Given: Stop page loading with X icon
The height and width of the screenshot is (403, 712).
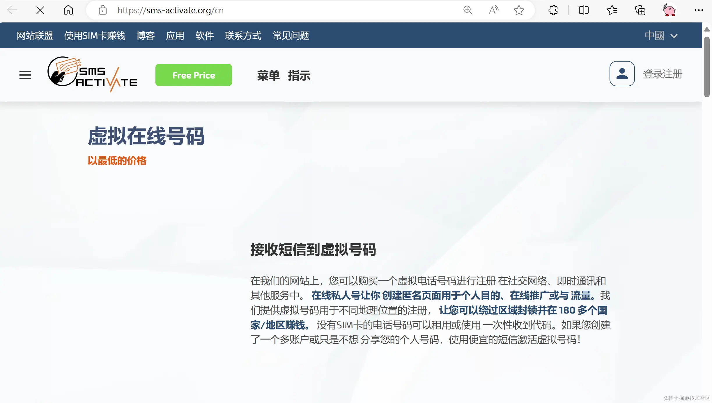Looking at the screenshot, I should (x=40, y=10).
